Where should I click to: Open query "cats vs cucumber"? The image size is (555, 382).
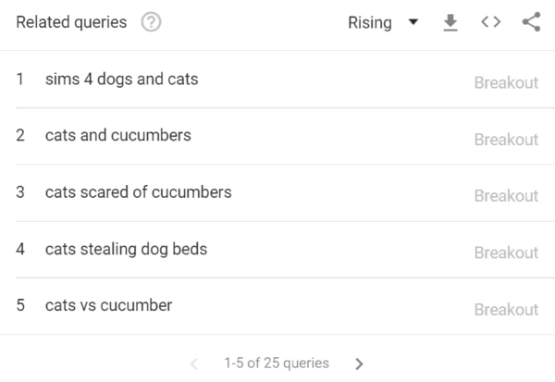108,305
